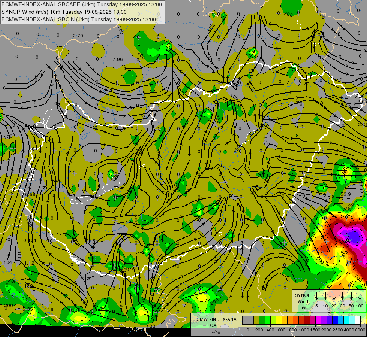Pick the bright green swatch in CAPE legend
The height and width of the screenshot is (337, 367).
coord(268,320)
